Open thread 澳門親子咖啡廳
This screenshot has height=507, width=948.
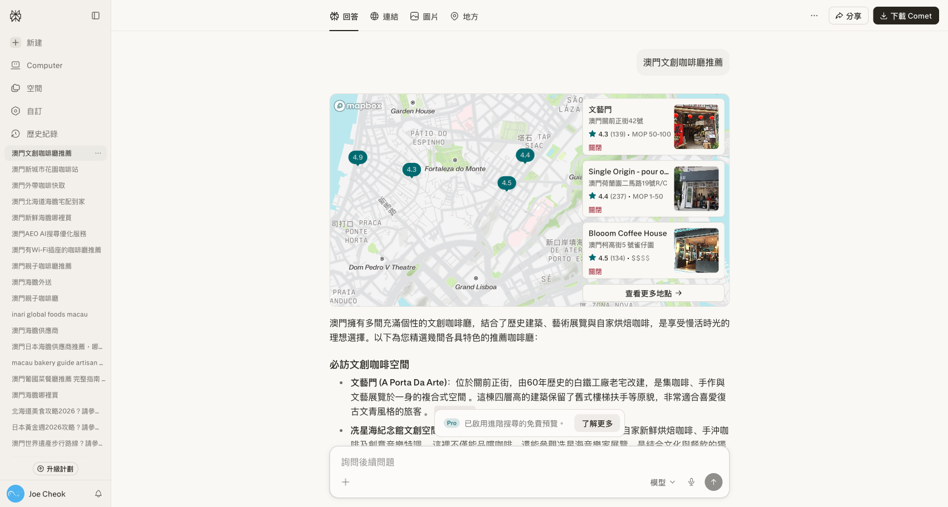56,299
